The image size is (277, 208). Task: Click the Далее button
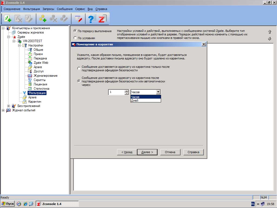tap(147, 152)
